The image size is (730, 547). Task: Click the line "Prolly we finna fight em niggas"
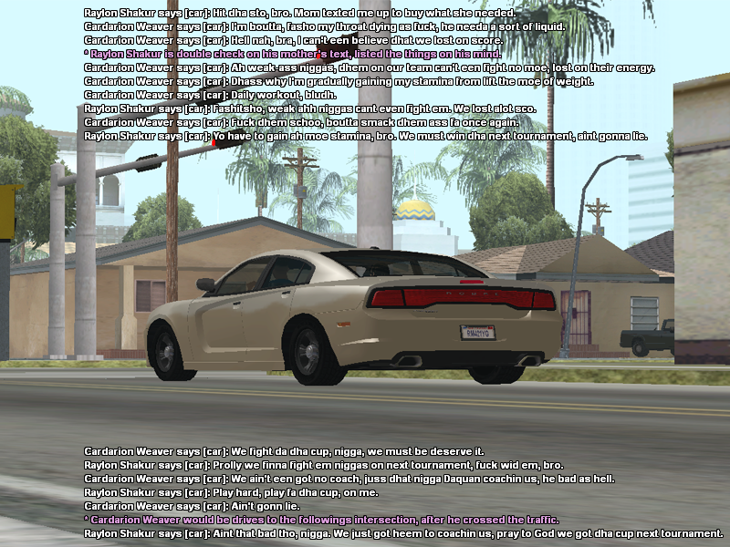pos(324,465)
